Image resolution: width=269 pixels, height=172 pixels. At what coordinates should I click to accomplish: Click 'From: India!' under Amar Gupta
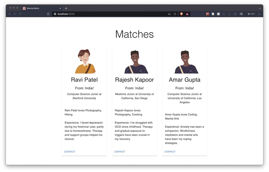pos(185,88)
